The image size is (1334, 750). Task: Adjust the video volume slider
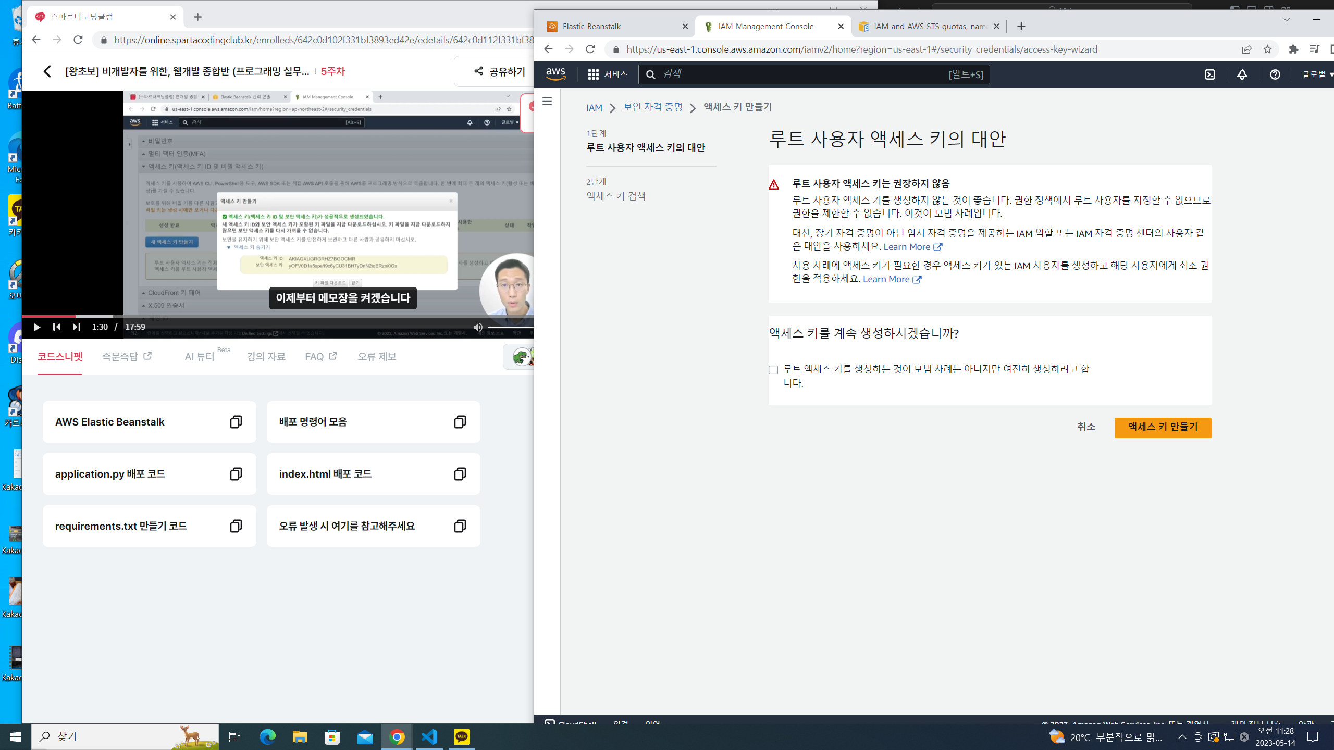click(x=511, y=327)
